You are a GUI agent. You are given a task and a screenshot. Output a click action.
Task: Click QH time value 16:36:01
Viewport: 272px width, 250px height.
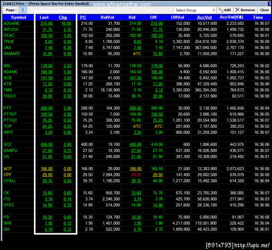click(x=262, y=229)
